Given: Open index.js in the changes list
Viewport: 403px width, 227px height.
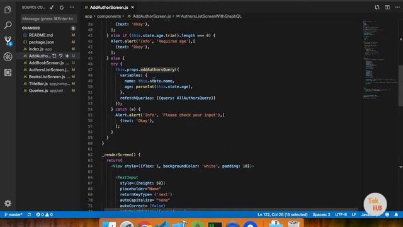Looking at the screenshot, I should [36, 49].
